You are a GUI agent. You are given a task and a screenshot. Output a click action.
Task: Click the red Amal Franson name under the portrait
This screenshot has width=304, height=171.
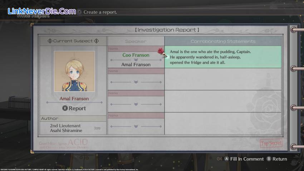74,98
